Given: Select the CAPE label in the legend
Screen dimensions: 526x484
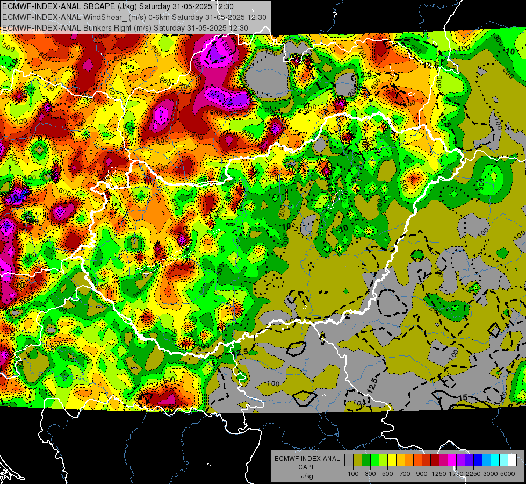Looking at the screenshot, I should tap(307, 467).
